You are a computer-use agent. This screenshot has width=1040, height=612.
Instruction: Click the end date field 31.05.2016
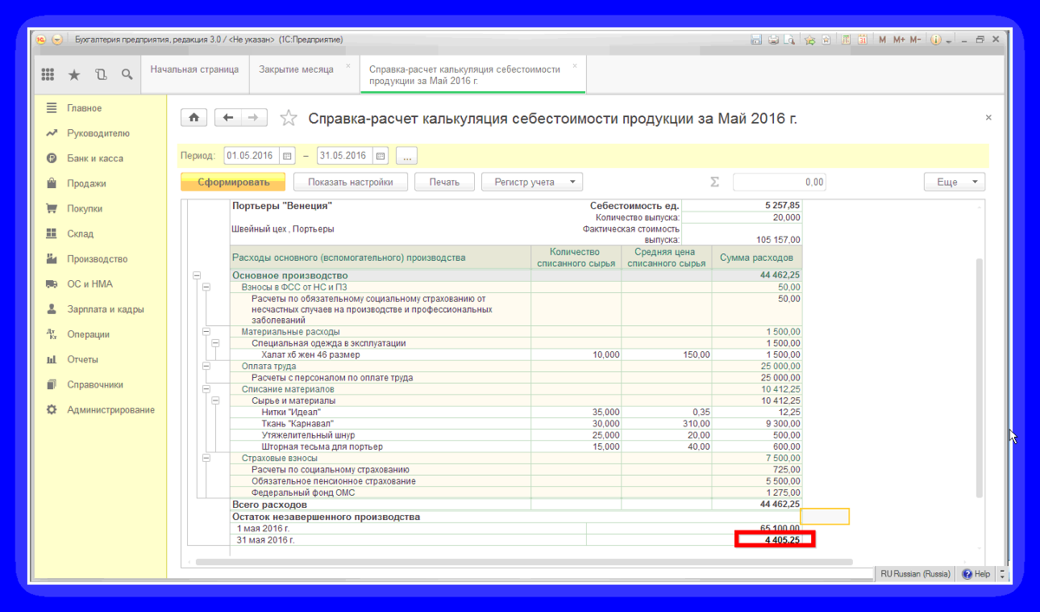[345, 156]
